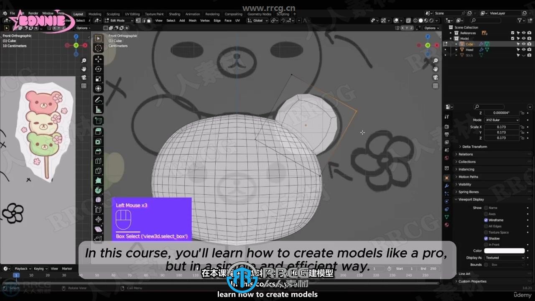This screenshot has width=535, height=301.
Task: Enable the All Edges checkbox
Action: point(486,226)
